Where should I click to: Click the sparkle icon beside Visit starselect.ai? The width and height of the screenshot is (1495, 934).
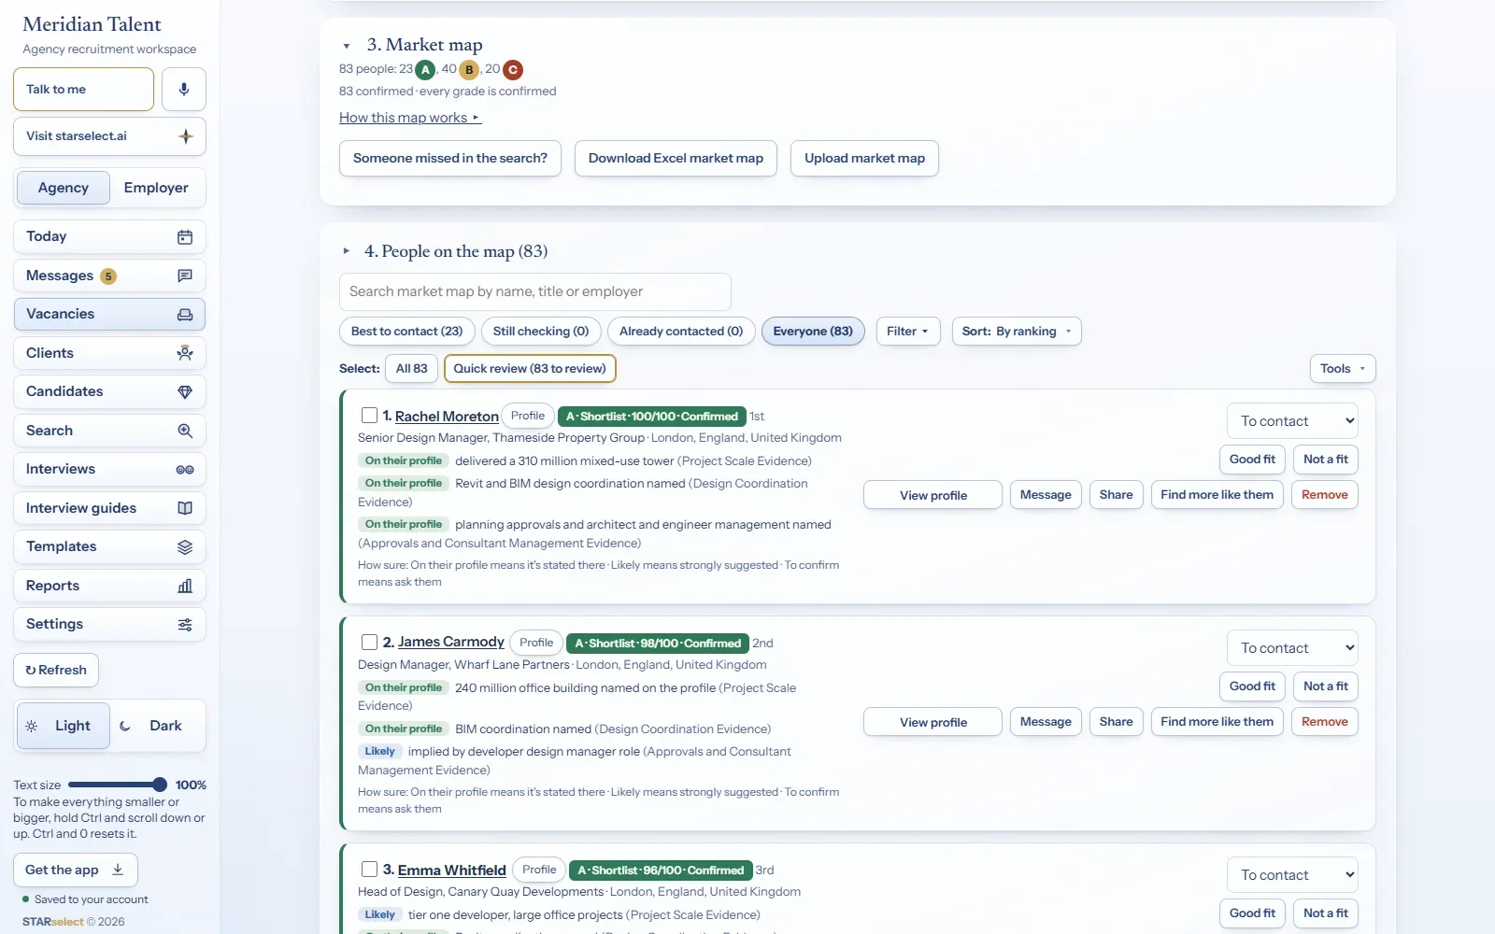coord(186,136)
